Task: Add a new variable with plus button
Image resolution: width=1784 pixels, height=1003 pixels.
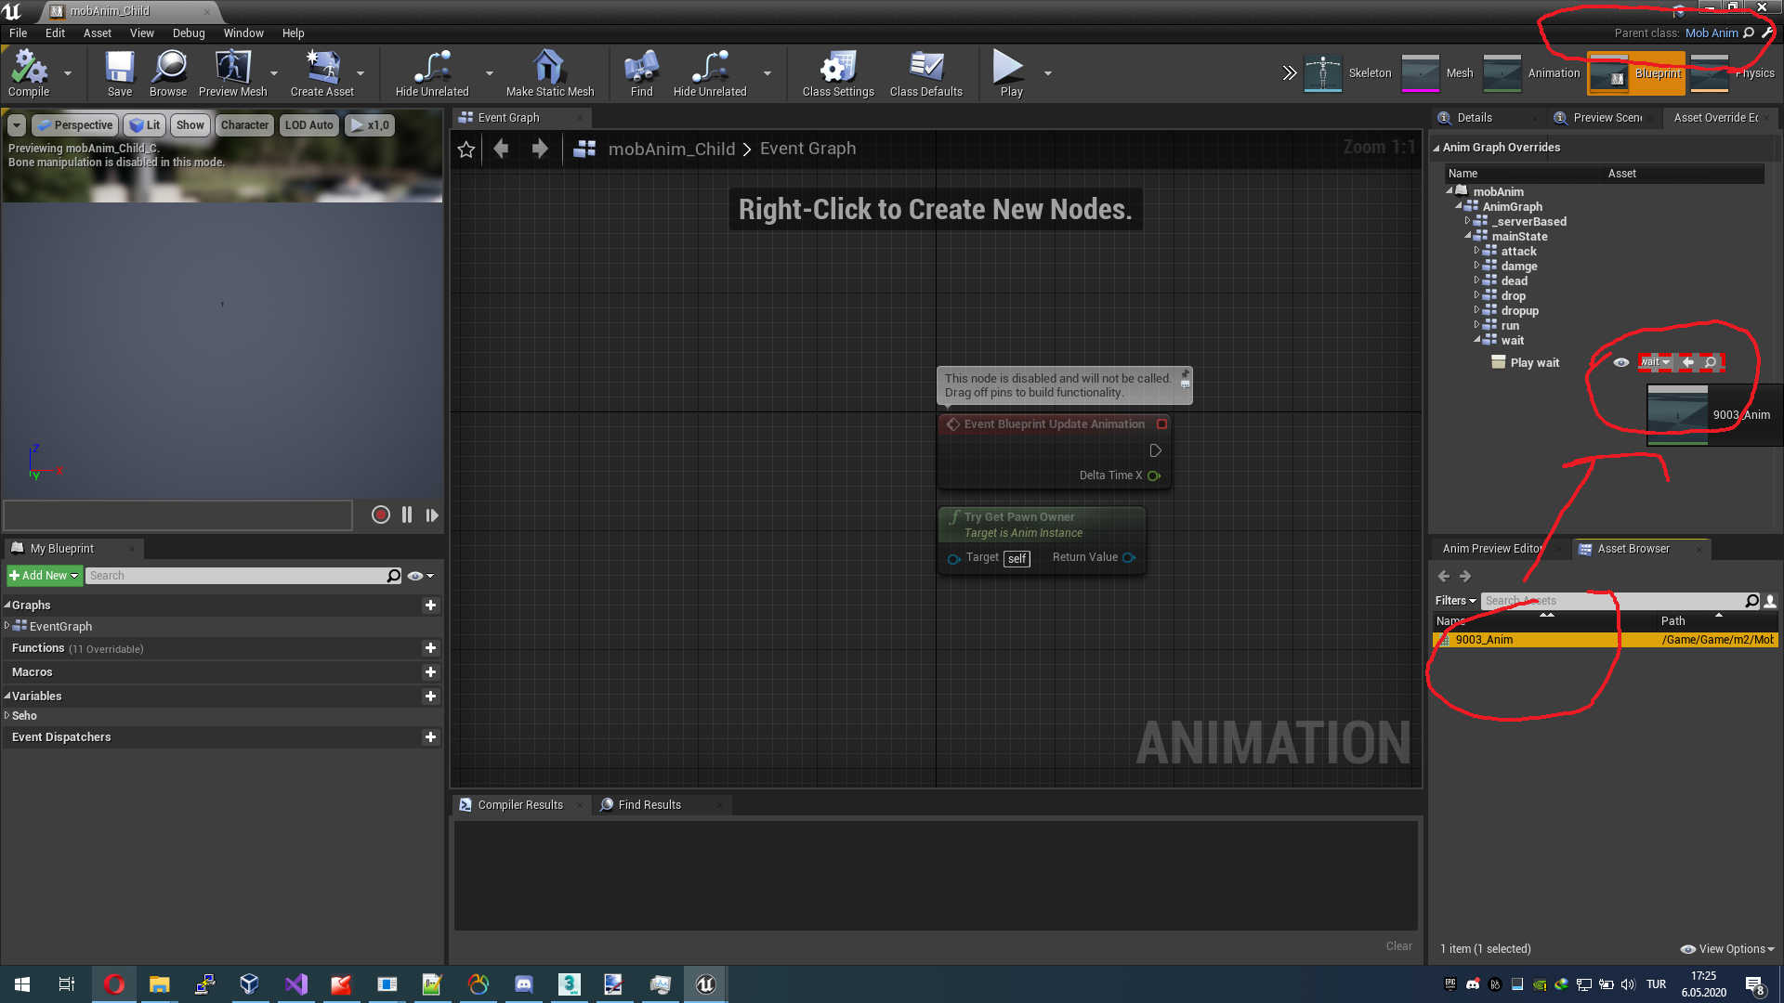Action: (430, 697)
